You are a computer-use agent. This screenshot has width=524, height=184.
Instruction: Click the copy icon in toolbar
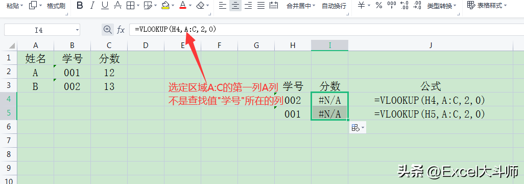click(33, 5)
